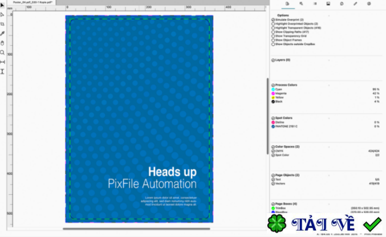Collapse the Options section arrow
The width and height of the screenshot is (386, 237).
coord(329,15)
